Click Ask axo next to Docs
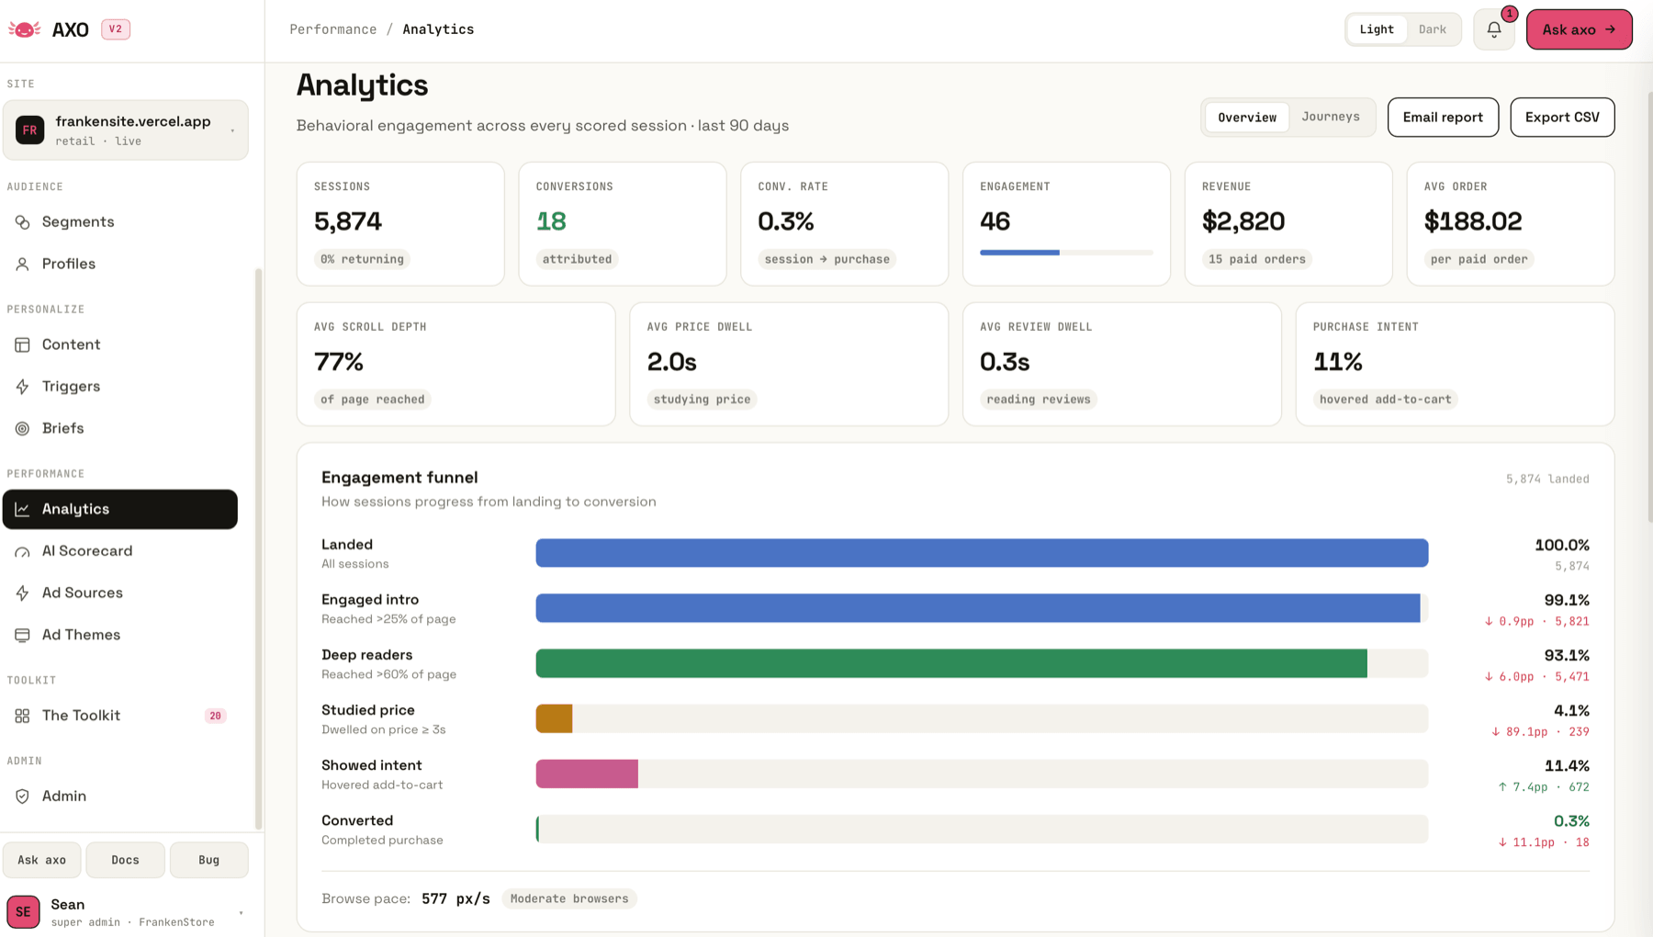Screen dimensions: 1653x937 42,860
